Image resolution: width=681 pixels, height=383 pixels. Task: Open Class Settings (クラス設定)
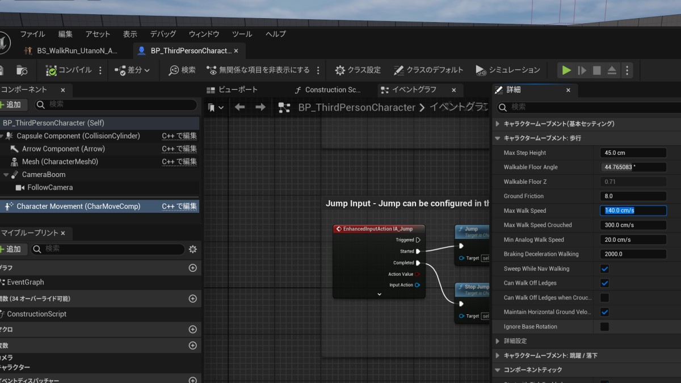[358, 70]
